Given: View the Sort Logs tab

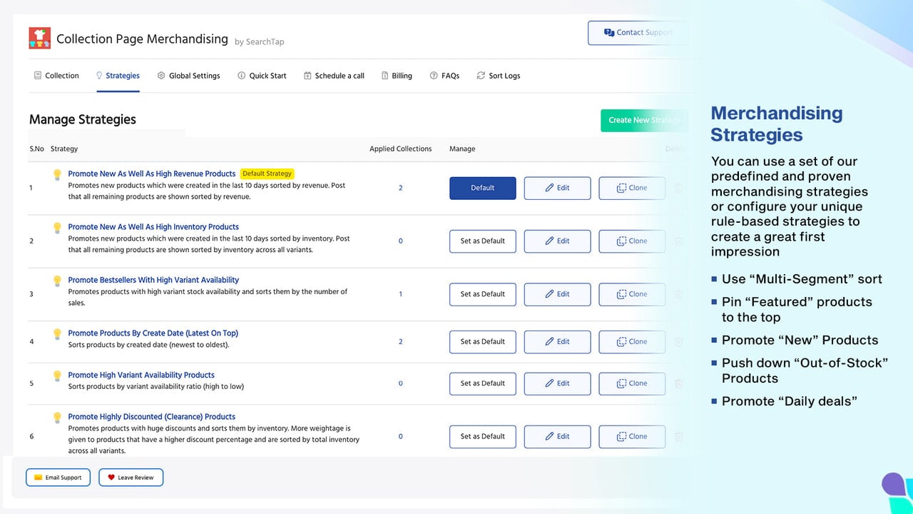Looking at the screenshot, I should [x=499, y=76].
